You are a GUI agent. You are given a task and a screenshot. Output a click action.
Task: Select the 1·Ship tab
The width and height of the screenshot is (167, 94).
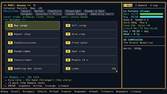128,5
